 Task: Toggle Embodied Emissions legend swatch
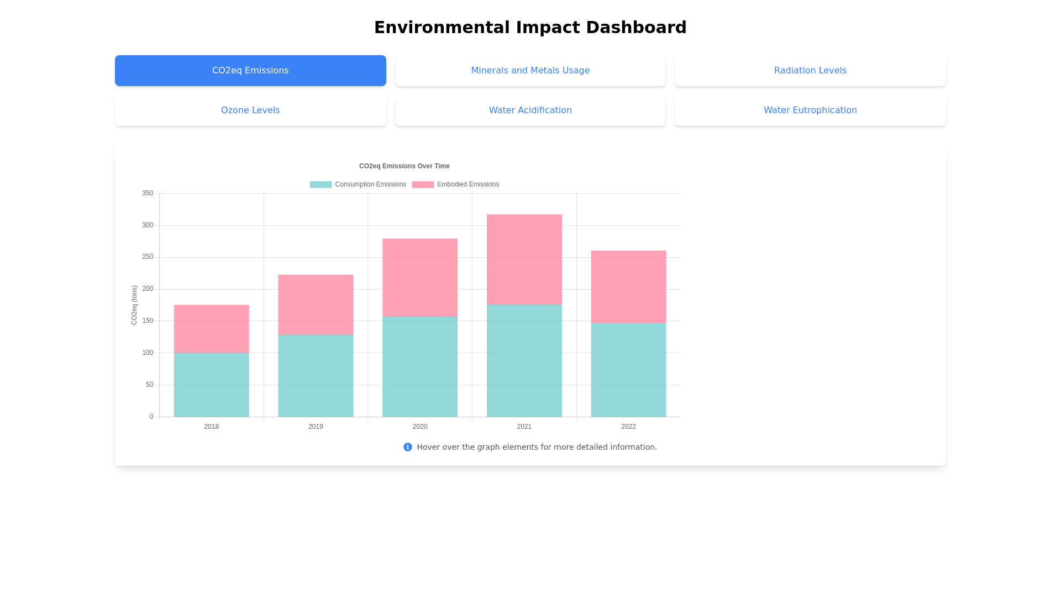tap(423, 184)
